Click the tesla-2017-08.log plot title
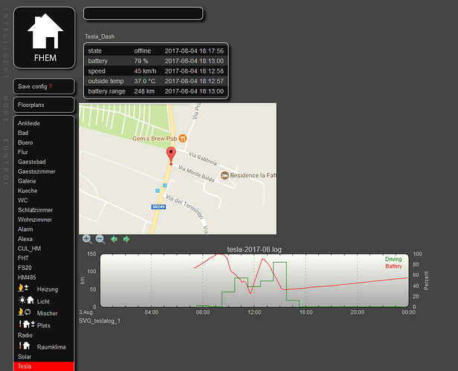The image size is (458, 371). [254, 249]
